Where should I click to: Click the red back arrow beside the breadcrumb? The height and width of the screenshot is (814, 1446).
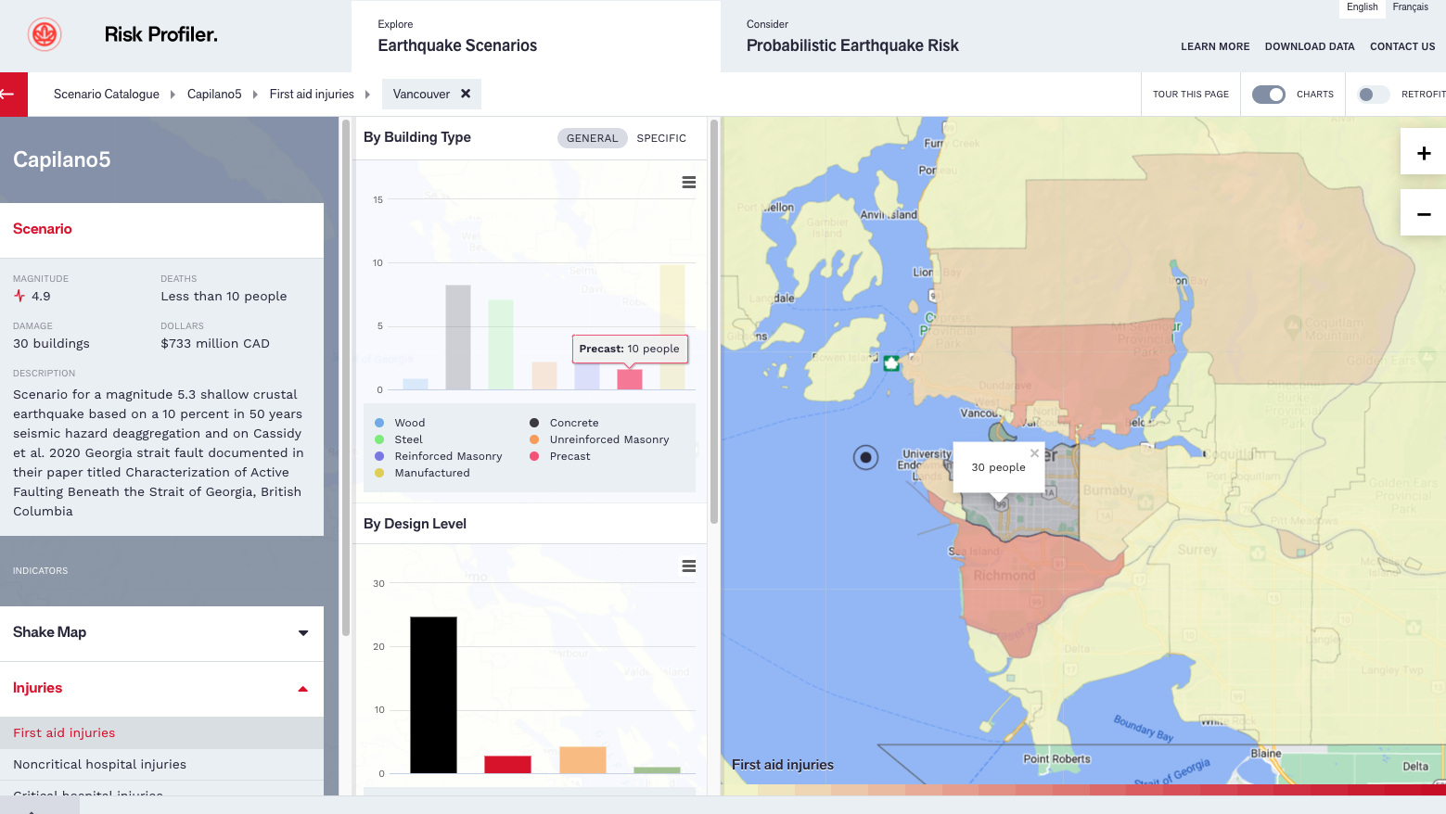click(12, 94)
